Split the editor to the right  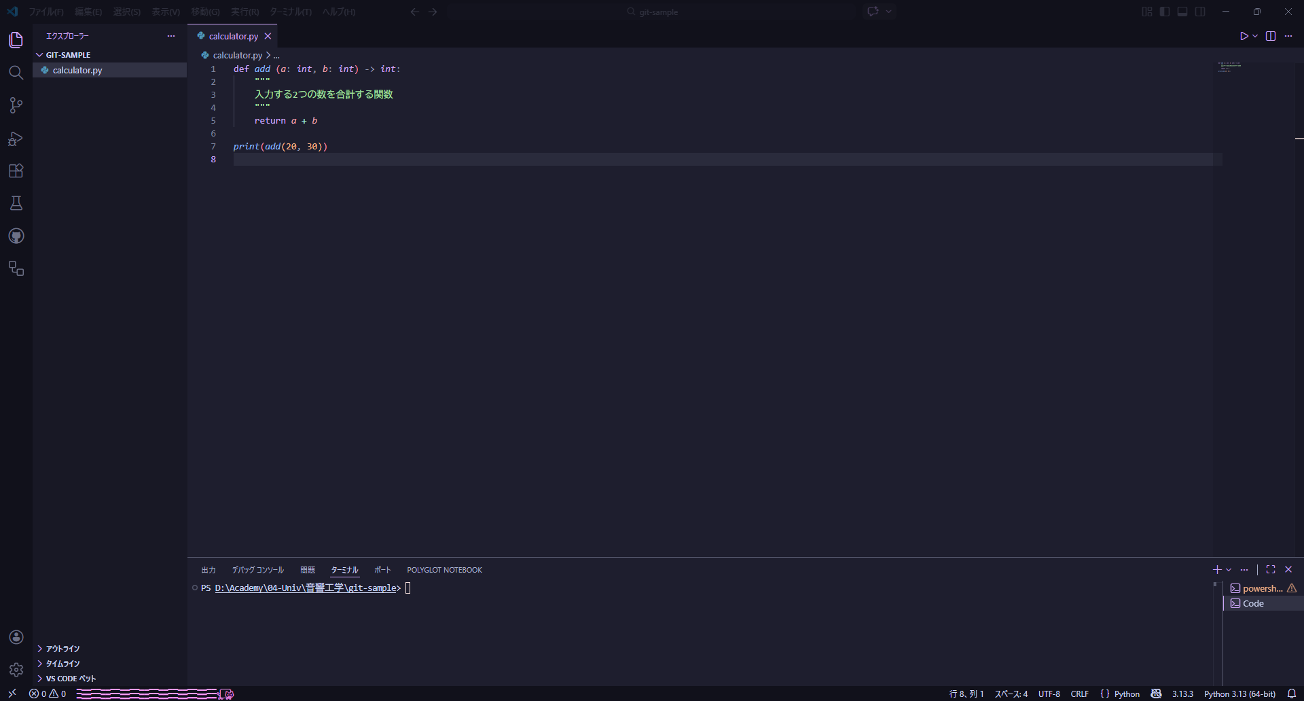1271,36
